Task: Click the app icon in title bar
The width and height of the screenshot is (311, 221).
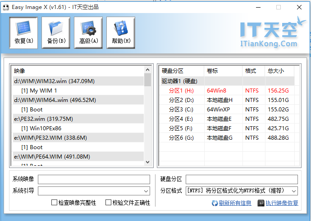Action: pos(6,7)
